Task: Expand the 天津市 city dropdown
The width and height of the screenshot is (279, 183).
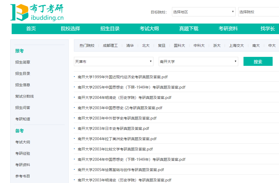Action: (x=113, y=61)
